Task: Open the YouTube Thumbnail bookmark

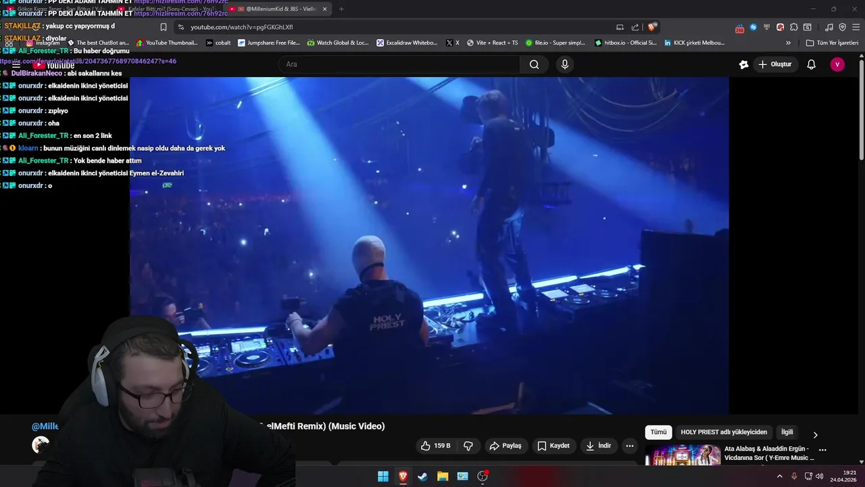Action: pyautogui.click(x=167, y=43)
